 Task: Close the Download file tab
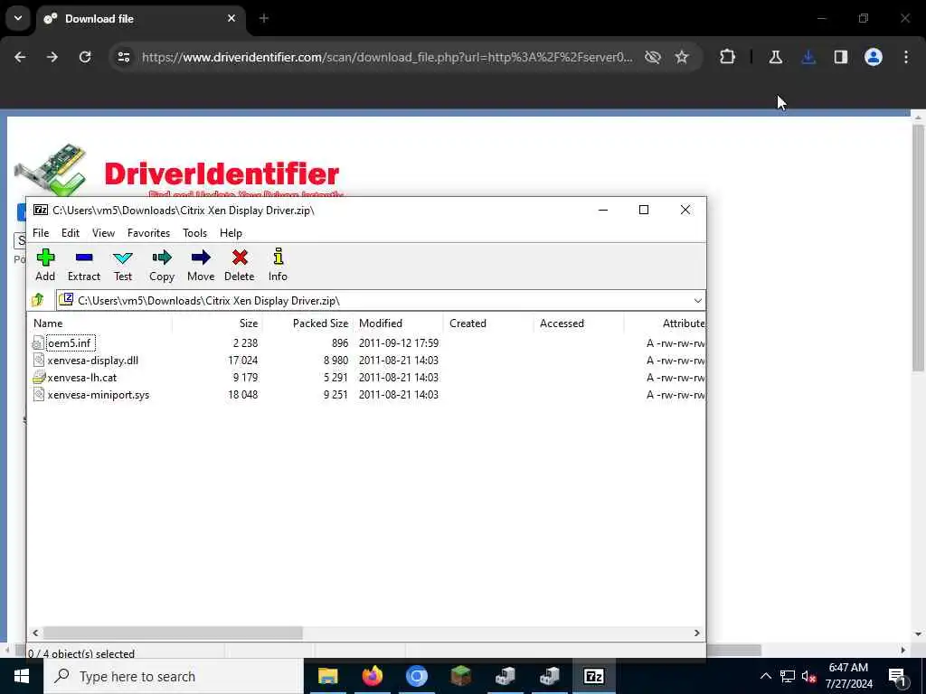pyautogui.click(x=231, y=18)
